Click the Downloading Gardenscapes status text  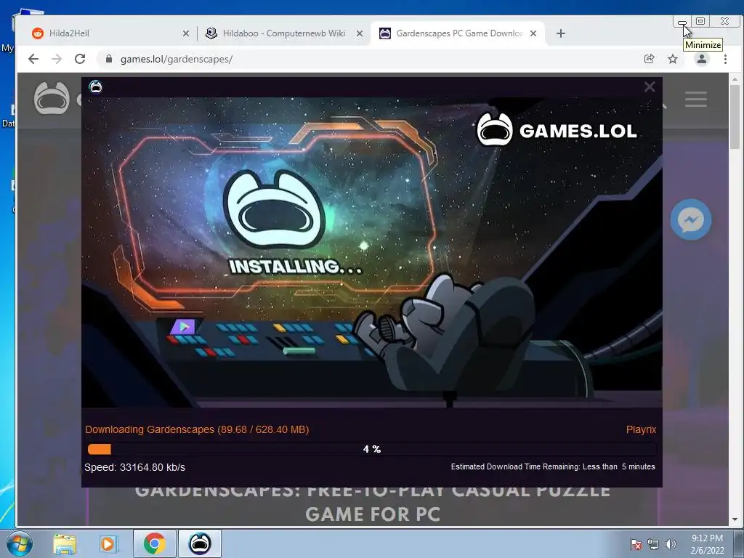[x=197, y=429]
